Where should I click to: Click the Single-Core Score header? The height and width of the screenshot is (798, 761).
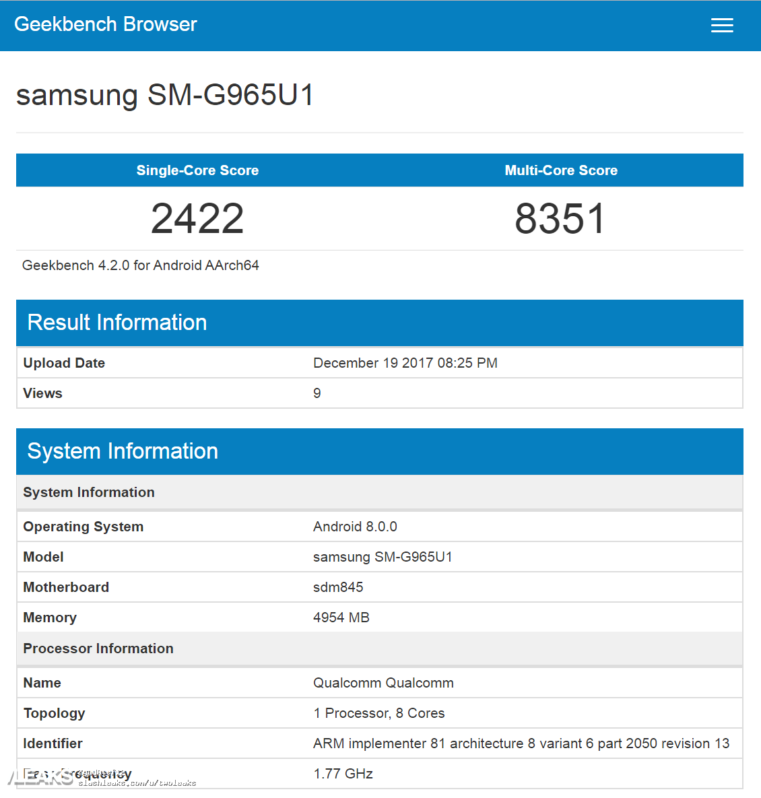pyautogui.click(x=197, y=170)
